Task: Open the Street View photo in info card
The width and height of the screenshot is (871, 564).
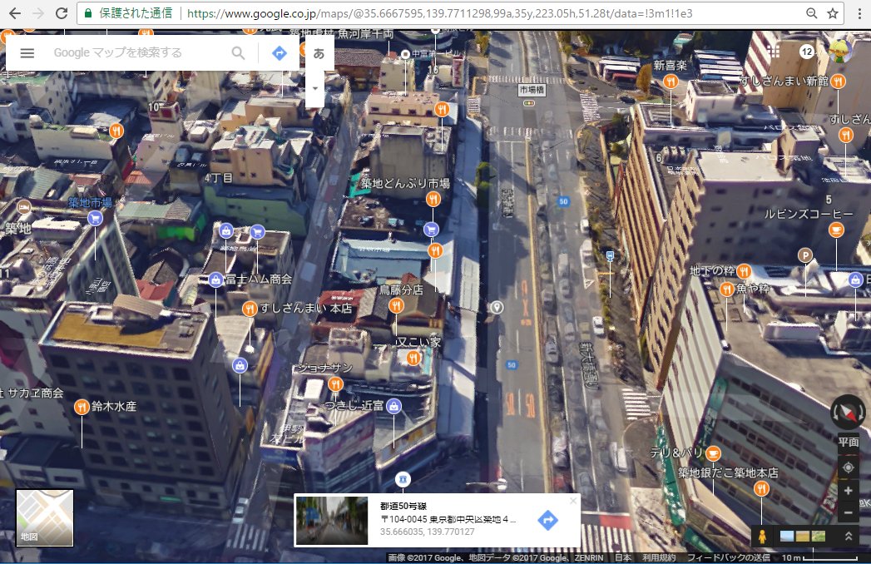Action: coord(332,521)
